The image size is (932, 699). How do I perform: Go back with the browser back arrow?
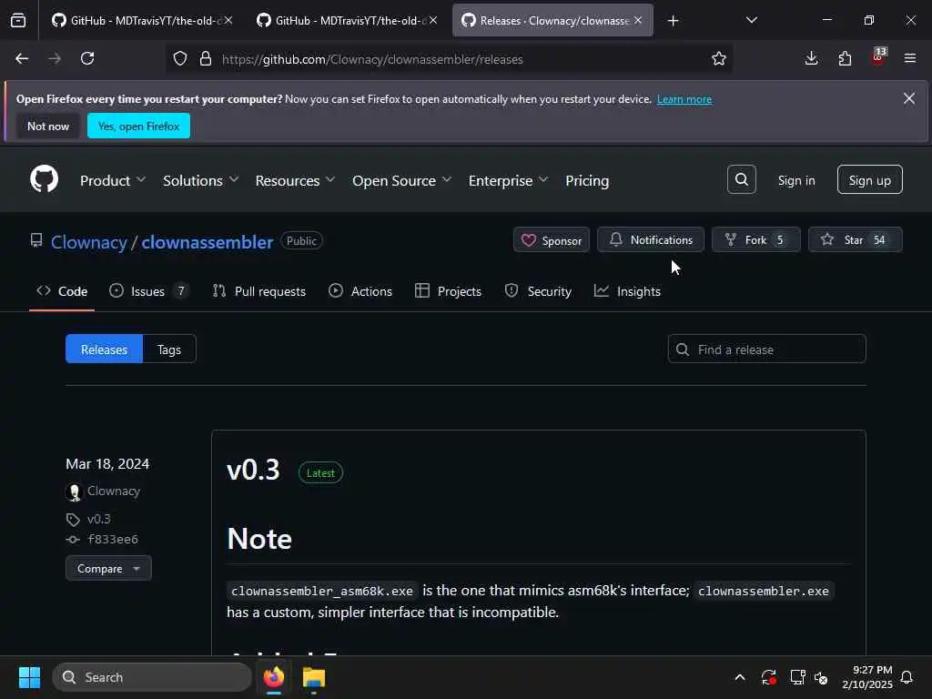(x=22, y=59)
